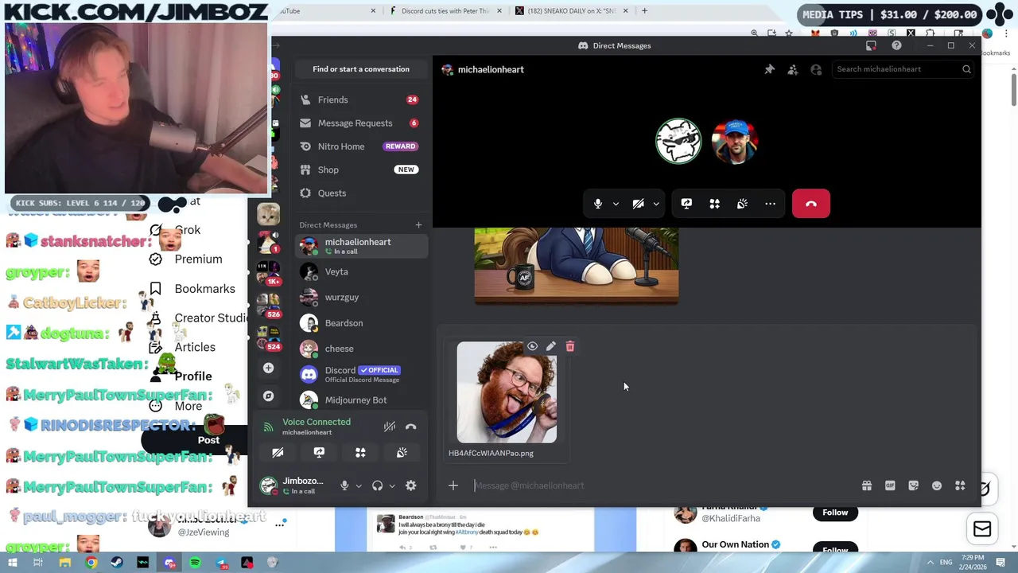Modify the attachment using the pencil icon
Image resolution: width=1018 pixels, height=573 pixels.
551,346
